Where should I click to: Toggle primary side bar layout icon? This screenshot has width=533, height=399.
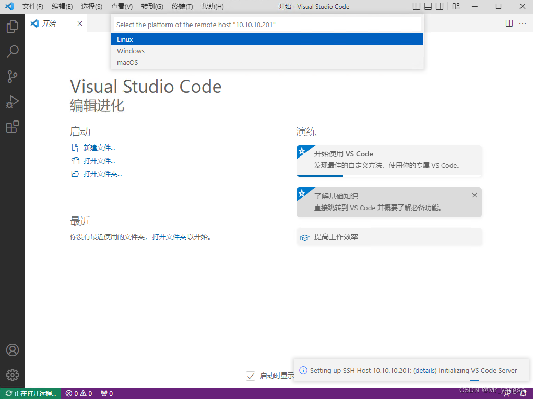coord(417,6)
